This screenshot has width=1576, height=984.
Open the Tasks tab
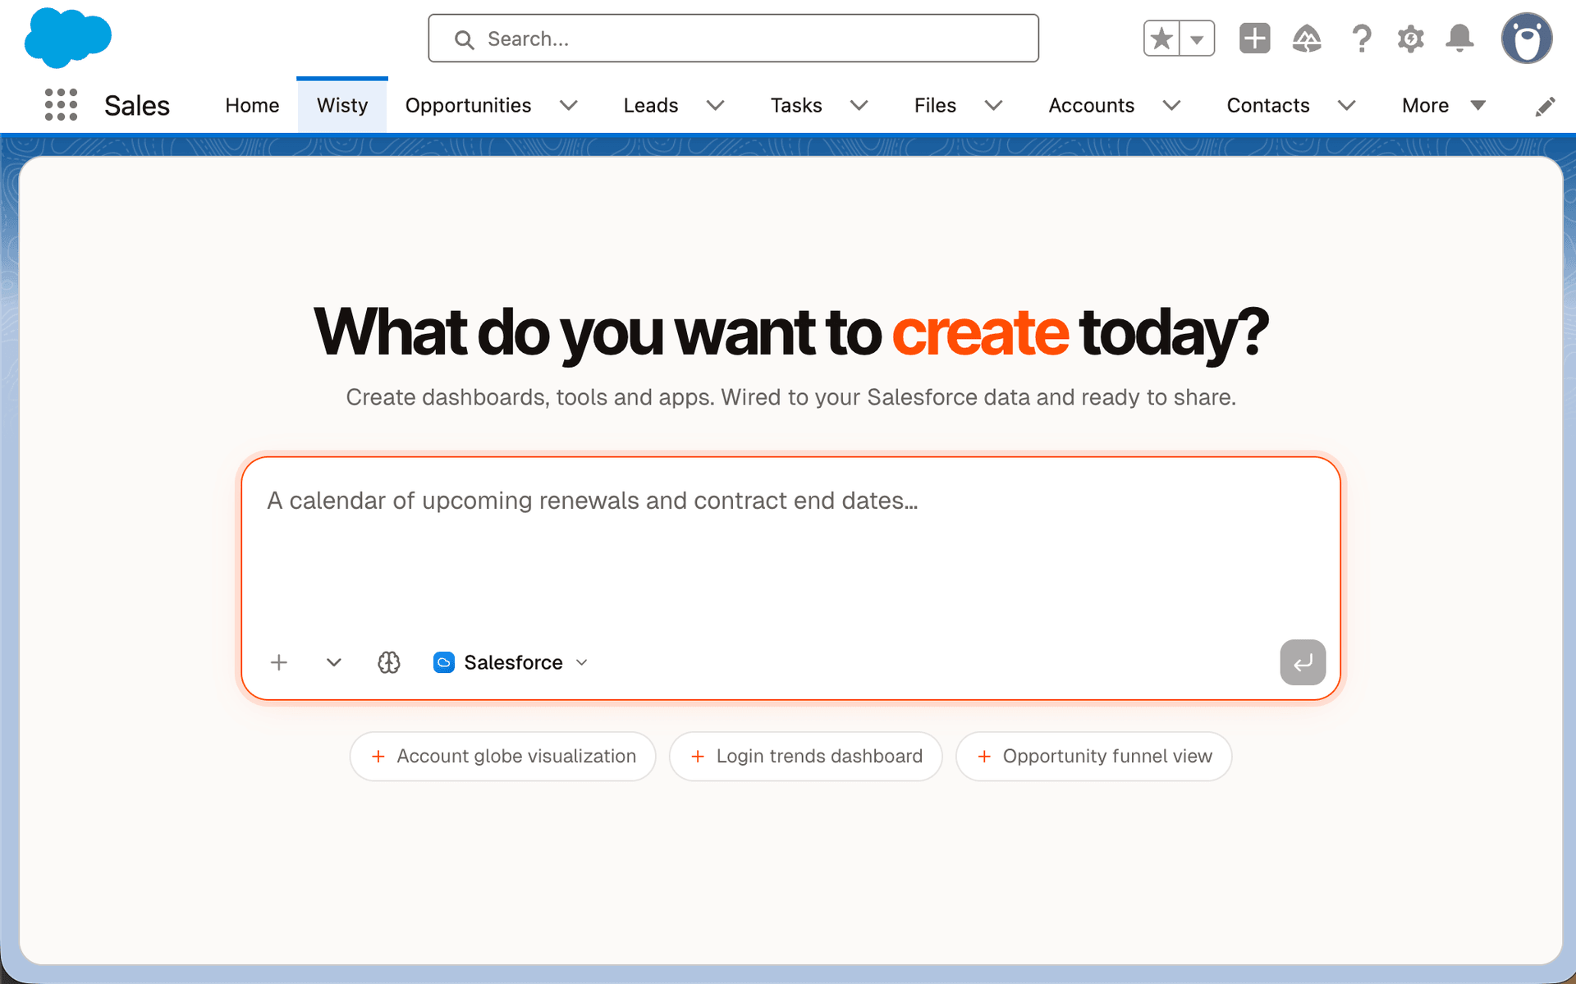point(796,105)
